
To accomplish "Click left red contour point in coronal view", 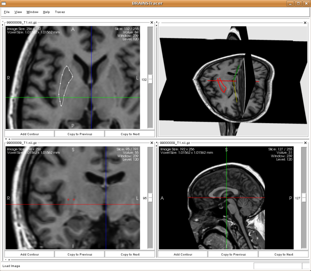I will [x=68, y=200].
